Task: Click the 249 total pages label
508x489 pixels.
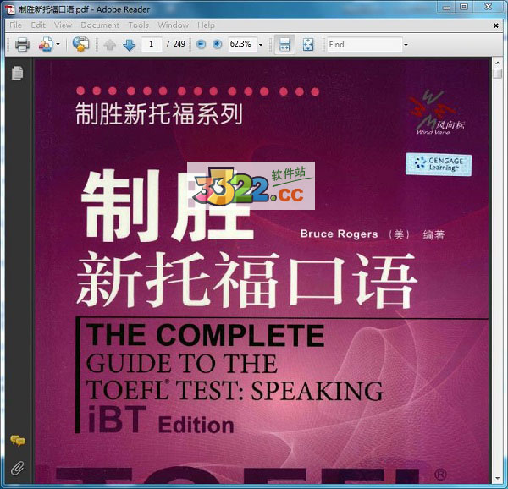Action: (x=179, y=44)
